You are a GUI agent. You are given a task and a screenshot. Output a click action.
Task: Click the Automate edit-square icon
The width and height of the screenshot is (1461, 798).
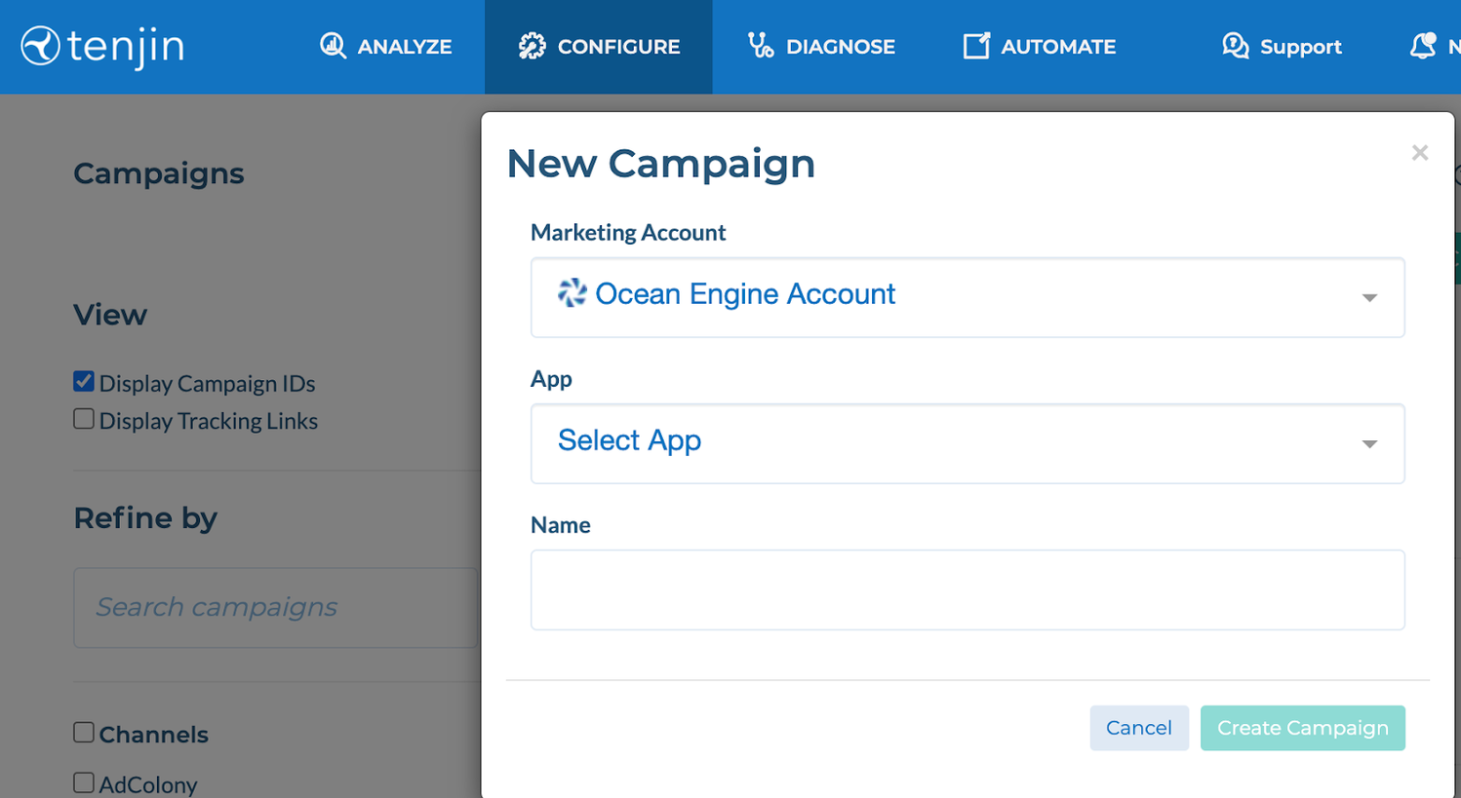976,46
